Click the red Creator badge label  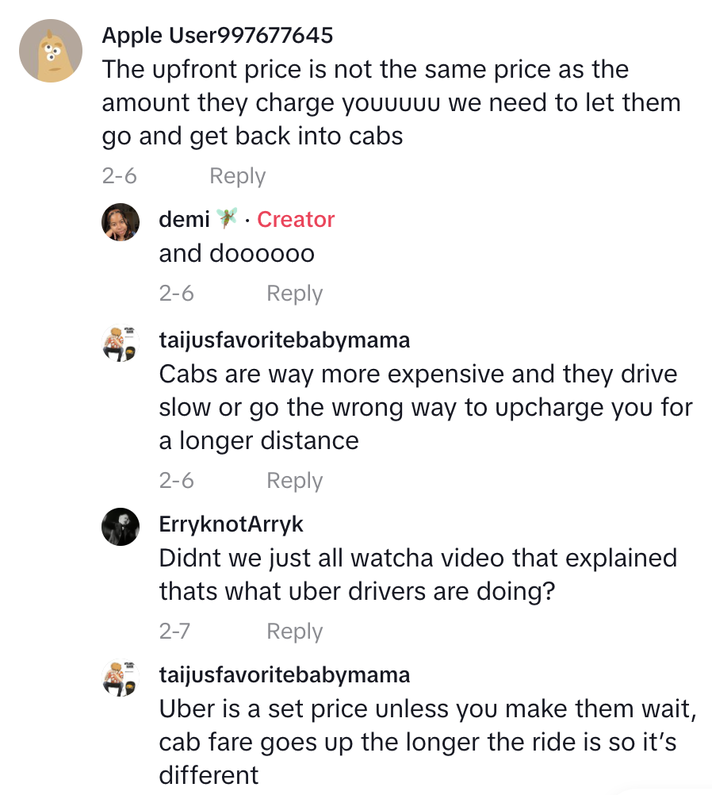[296, 219]
